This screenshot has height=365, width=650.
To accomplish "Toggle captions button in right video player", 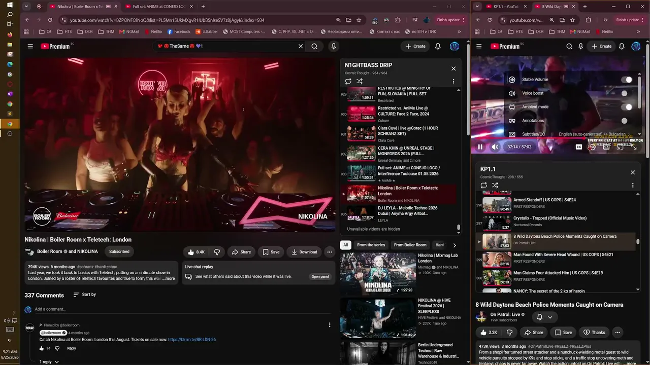I will pyautogui.click(x=579, y=147).
